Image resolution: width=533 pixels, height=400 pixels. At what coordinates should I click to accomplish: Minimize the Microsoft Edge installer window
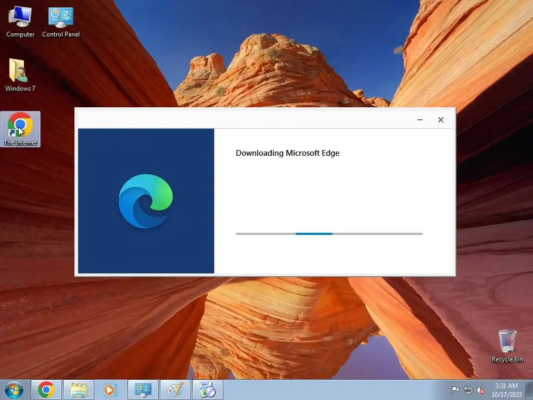[x=420, y=120]
